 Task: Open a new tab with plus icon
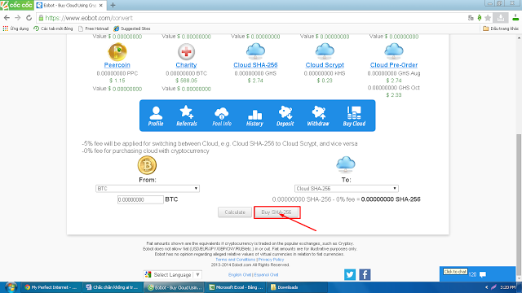113,6
